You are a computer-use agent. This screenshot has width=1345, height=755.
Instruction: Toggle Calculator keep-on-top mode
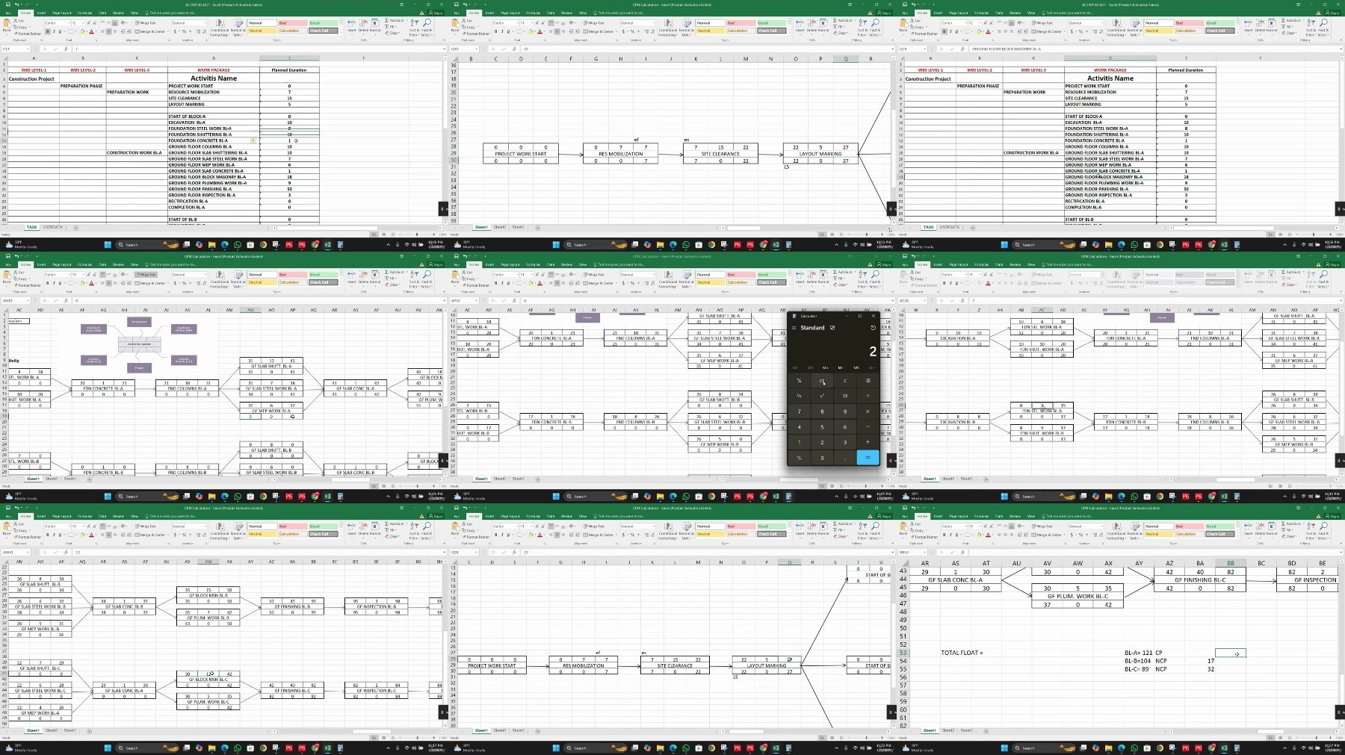(x=832, y=328)
